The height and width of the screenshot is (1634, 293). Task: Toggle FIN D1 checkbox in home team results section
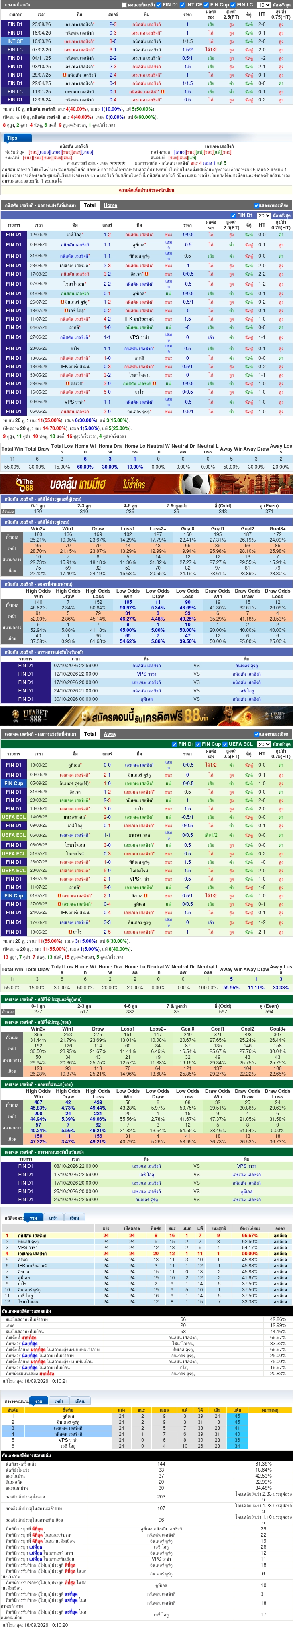tap(233, 215)
